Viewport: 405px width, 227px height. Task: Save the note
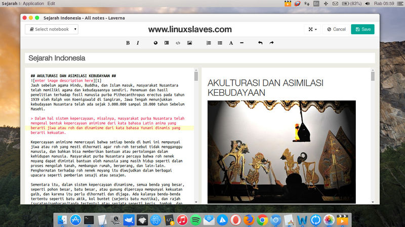click(x=362, y=29)
